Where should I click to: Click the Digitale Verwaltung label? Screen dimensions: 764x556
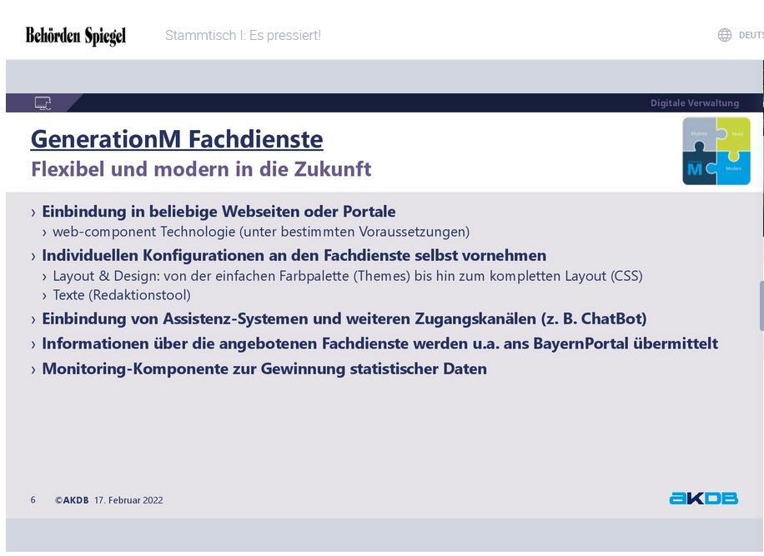click(x=694, y=103)
